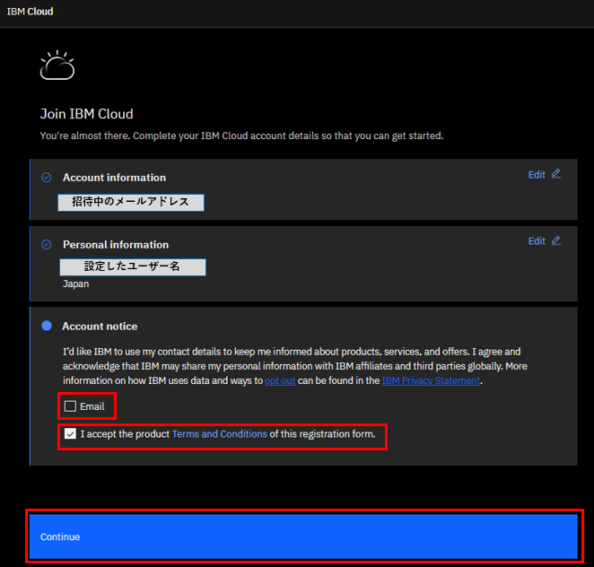Screen dimensions: 594x567
Task: Click the Japan country text
Action: click(x=75, y=283)
